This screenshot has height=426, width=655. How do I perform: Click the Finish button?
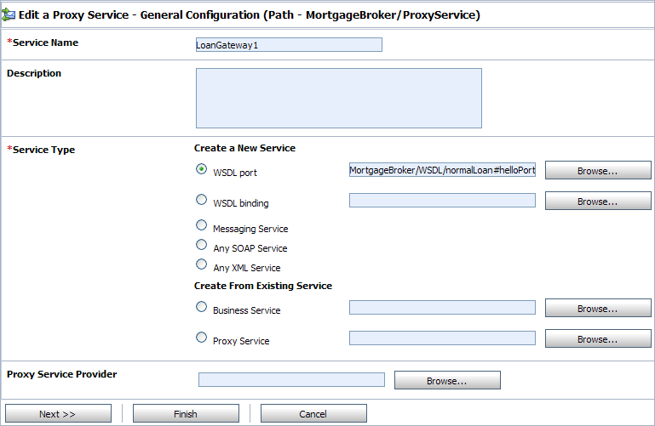[x=186, y=413]
